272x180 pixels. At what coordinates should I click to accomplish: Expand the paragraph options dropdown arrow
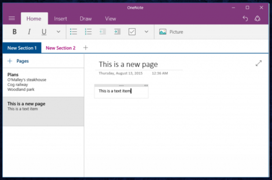coord(146,32)
